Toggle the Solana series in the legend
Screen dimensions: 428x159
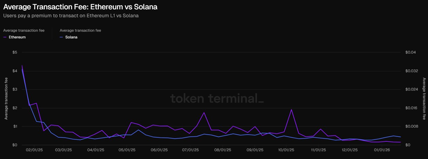point(71,37)
